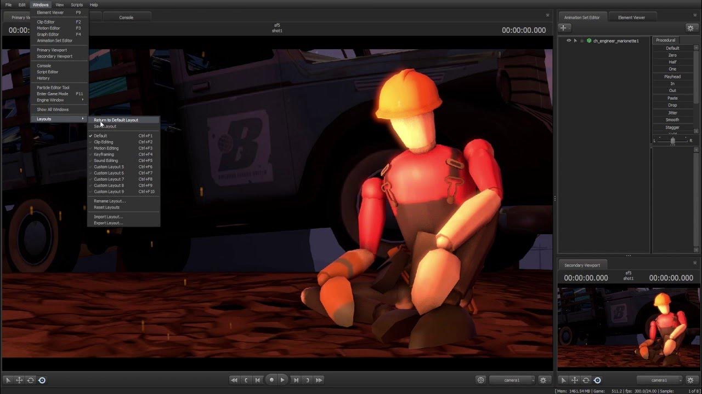Apply the Smooth procedural preset

(672, 120)
